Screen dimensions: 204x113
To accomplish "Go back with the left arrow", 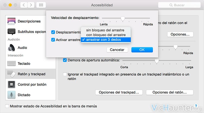I will click(24, 5).
